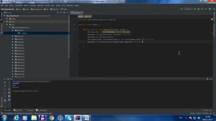
Task: Hide the Project panel with the hide icon
Action: click(67, 13)
